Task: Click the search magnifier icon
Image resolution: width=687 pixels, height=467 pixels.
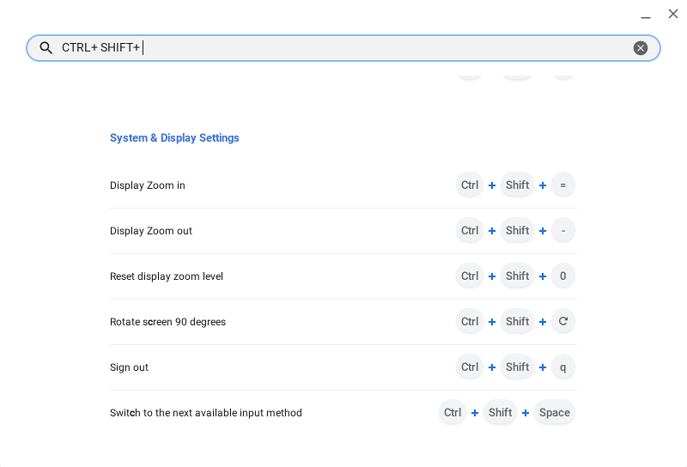Action: [46, 48]
